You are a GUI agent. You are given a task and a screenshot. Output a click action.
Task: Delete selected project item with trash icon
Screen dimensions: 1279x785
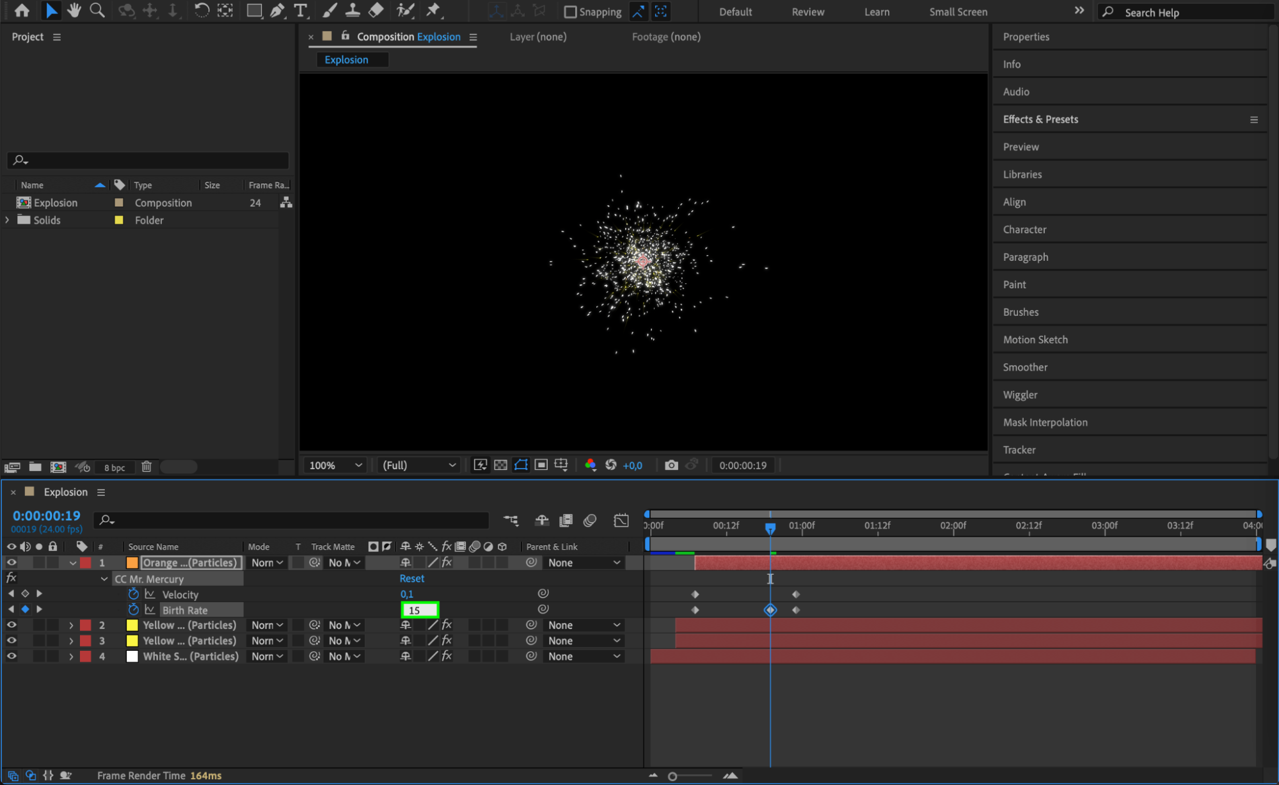147,467
